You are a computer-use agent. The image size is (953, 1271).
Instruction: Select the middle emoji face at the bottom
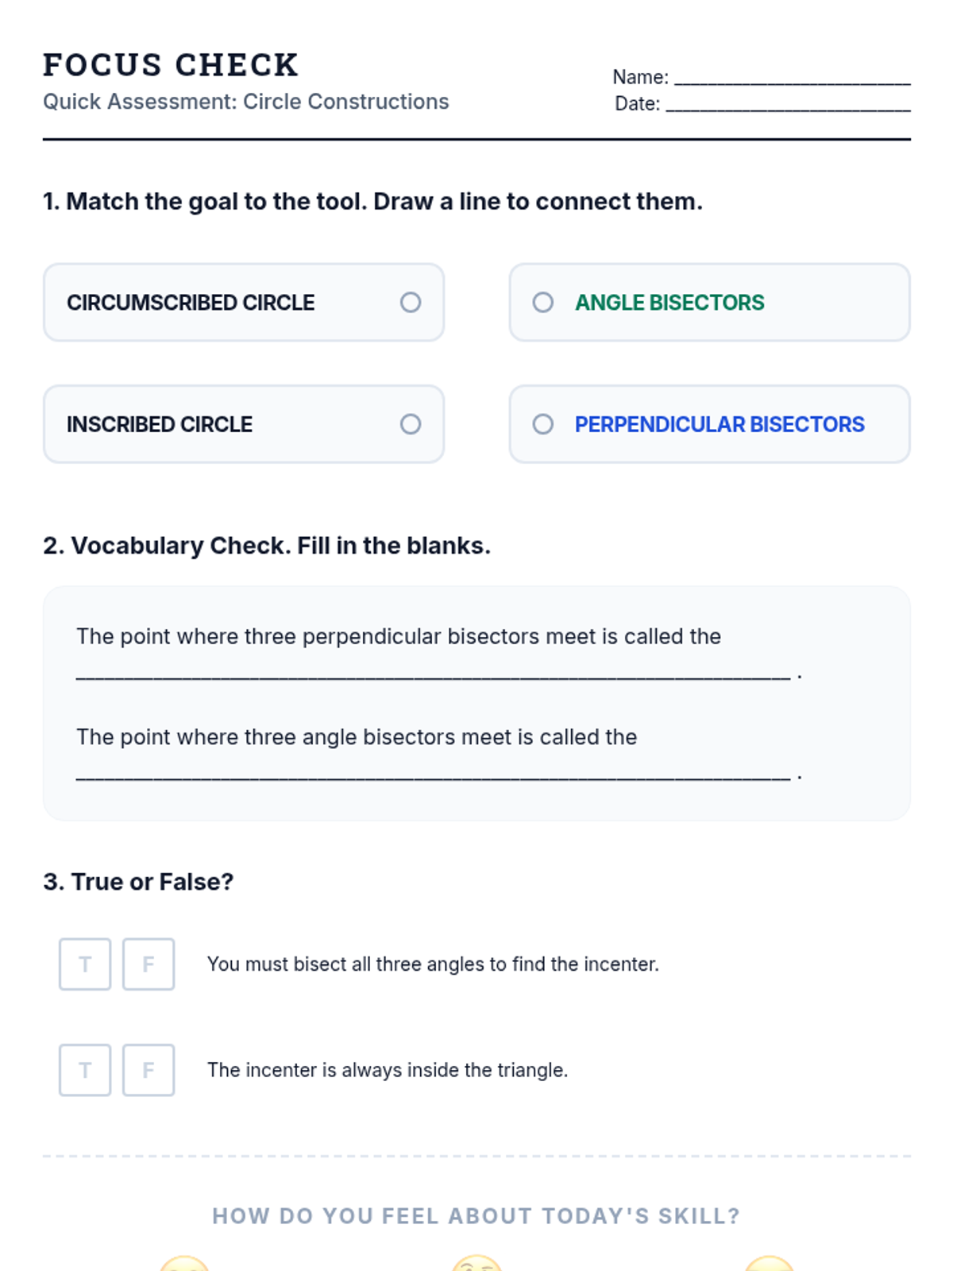(x=476, y=1264)
